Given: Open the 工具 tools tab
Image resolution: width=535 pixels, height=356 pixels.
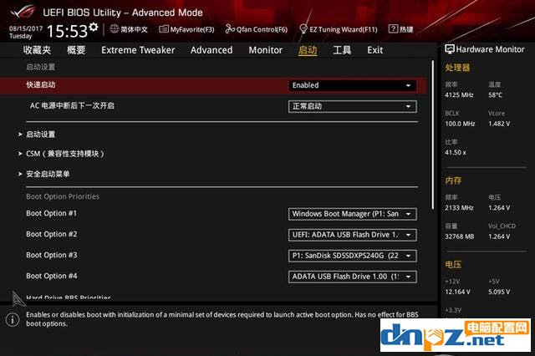Looking at the screenshot, I should coord(342,50).
